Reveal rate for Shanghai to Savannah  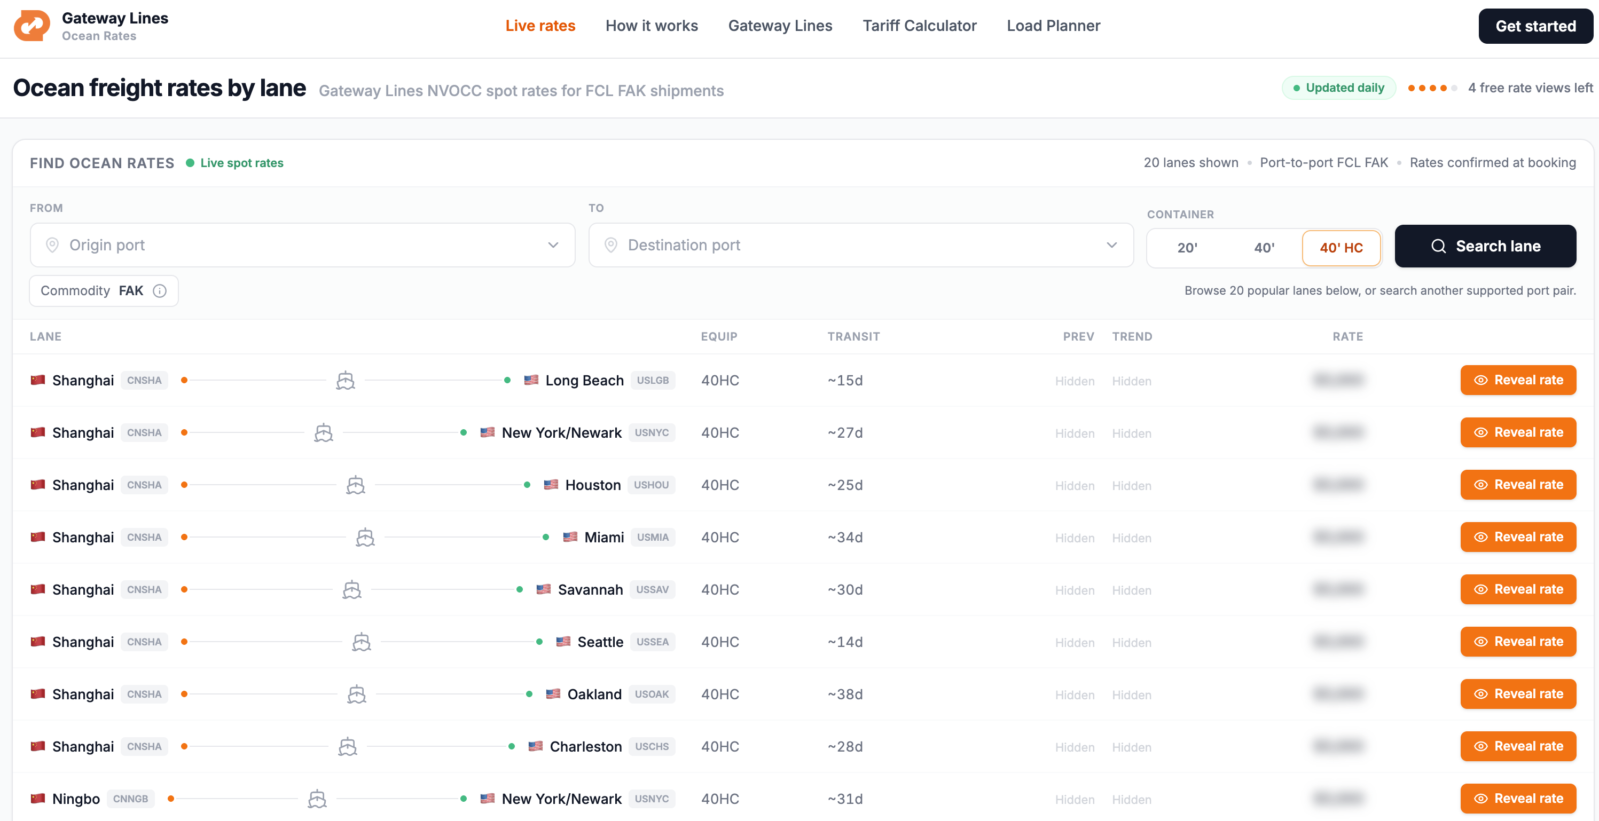tap(1518, 589)
